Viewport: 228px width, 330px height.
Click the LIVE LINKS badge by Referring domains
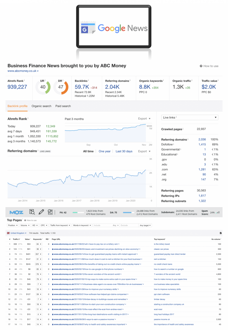coord(45,151)
